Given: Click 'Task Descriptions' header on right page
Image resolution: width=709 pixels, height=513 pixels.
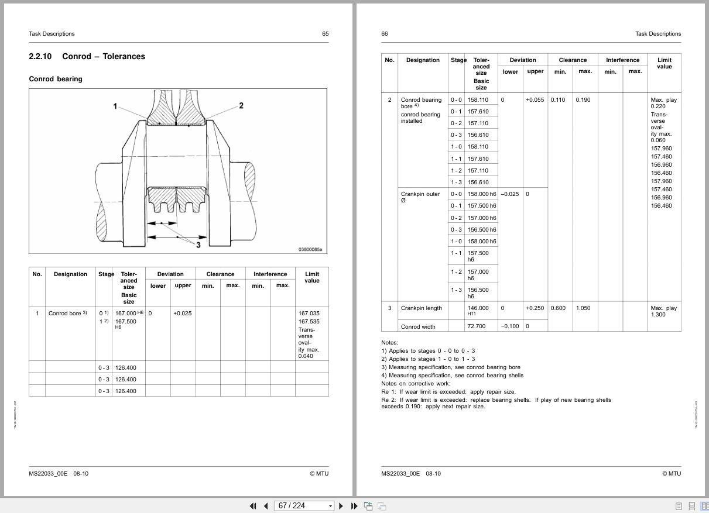Looking at the screenshot, I should tap(658, 34).
